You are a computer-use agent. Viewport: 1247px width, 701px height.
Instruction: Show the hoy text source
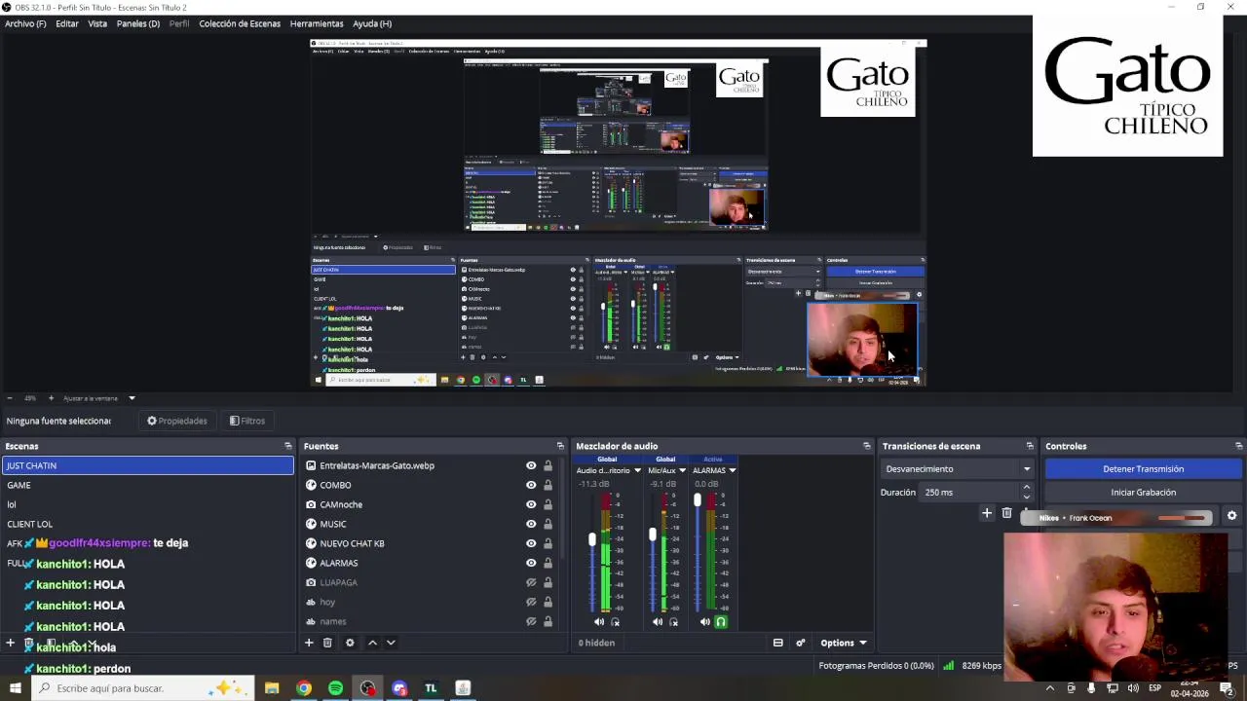tap(531, 602)
